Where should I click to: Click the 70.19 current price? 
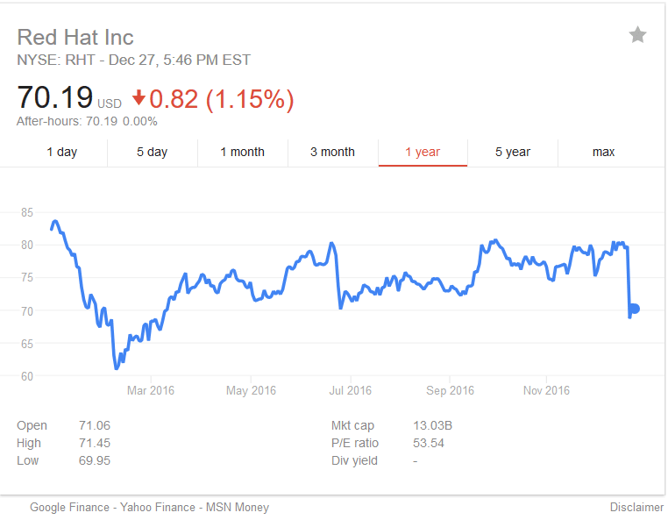54,98
